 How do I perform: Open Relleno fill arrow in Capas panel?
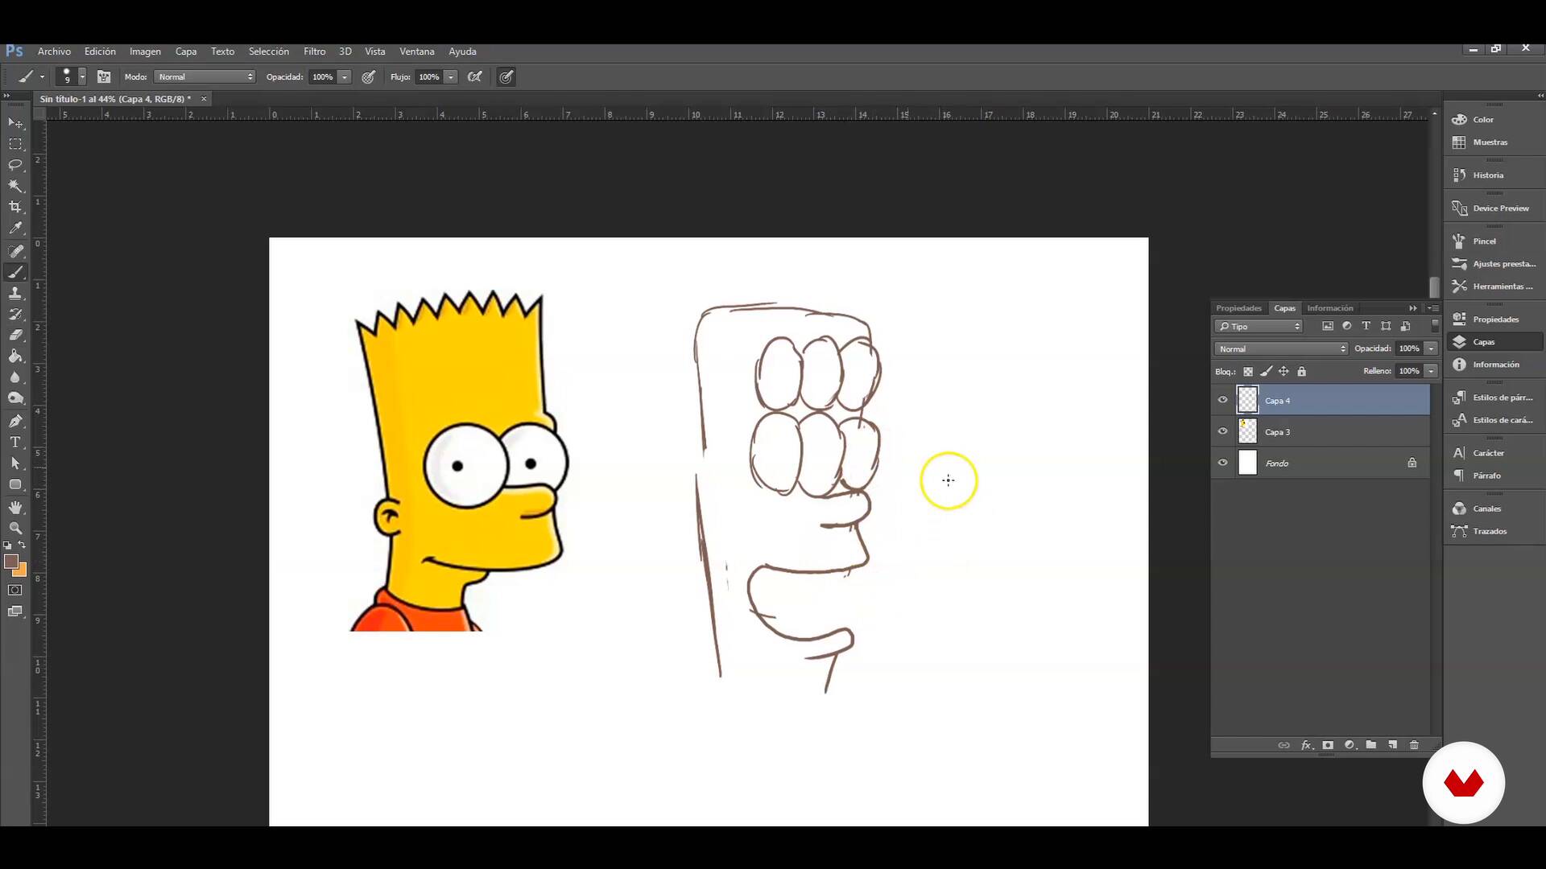pyautogui.click(x=1431, y=371)
